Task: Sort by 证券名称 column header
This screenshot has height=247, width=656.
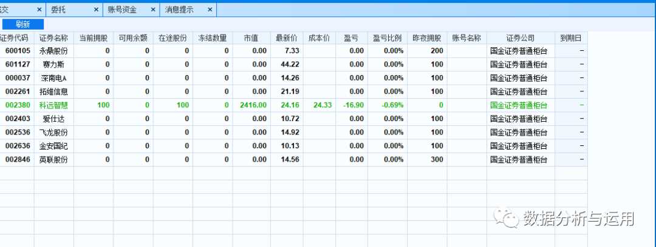Action: click(53, 38)
